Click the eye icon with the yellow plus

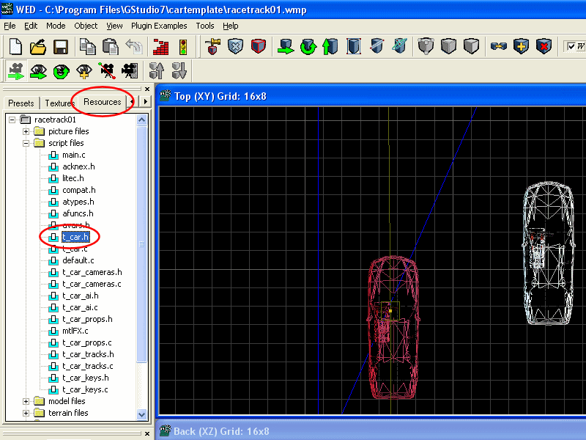(84, 71)
